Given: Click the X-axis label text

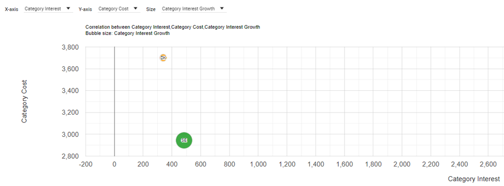Looking at the screenshot, I should click(11, 9).
